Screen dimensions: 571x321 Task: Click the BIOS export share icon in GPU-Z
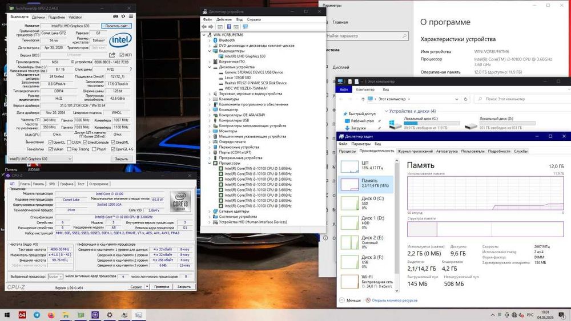click(x=112, y=55)
